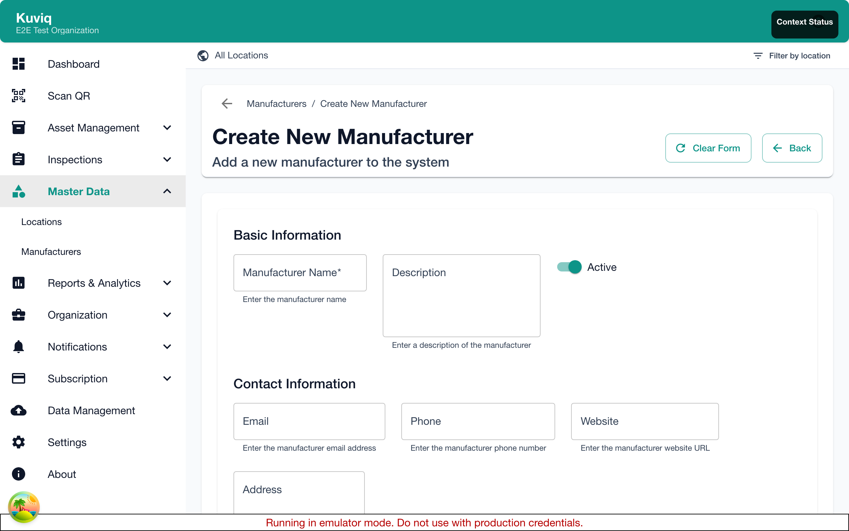Screen dimensions: 849x531
Task: Click the Data Management upload icon
Action: (18, 410)
